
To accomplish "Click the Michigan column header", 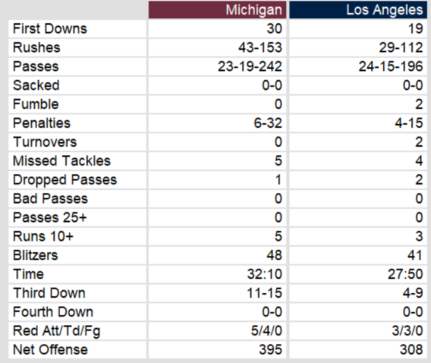I will 255,10.
